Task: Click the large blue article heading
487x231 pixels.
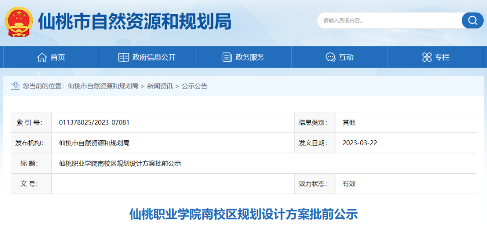Action: point(243,215)
